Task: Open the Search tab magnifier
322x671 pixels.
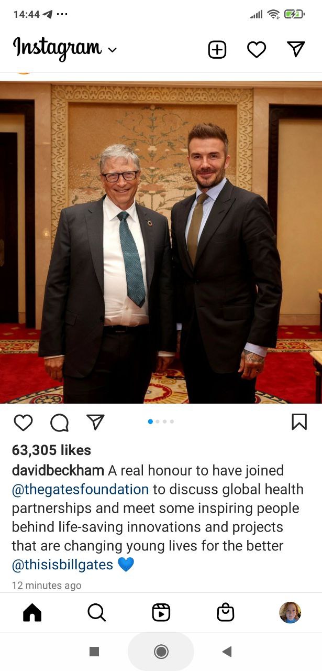Action: pos(96,612)
